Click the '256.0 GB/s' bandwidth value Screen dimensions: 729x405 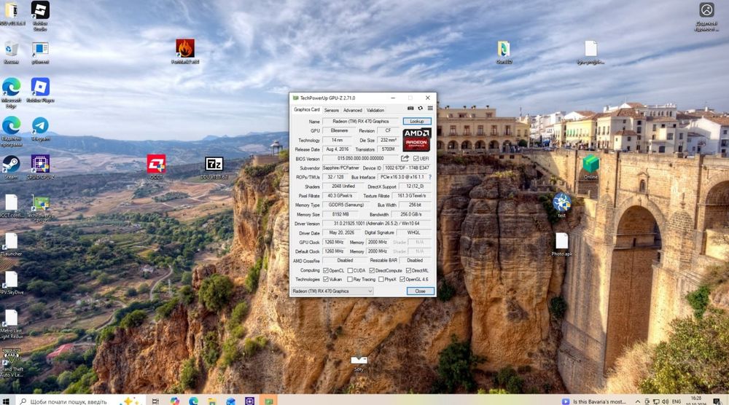pyautogui.click(x=411, y=214)
